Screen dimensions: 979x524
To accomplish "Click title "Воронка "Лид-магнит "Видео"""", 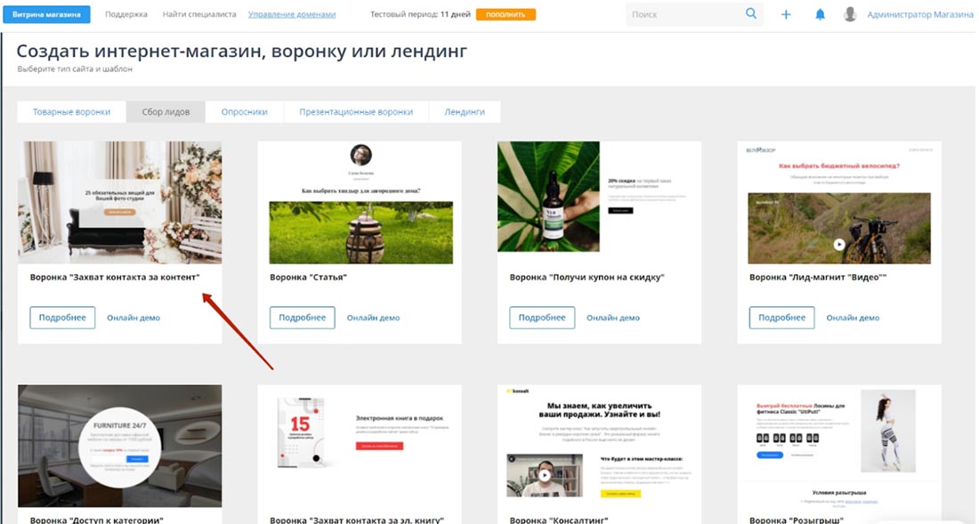I will (818, 277).
